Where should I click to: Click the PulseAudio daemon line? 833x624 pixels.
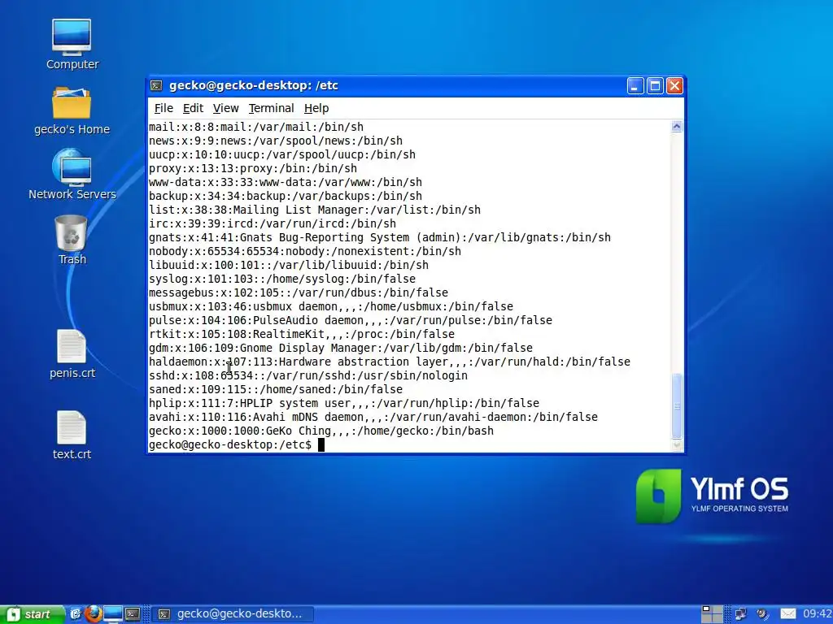351,320
